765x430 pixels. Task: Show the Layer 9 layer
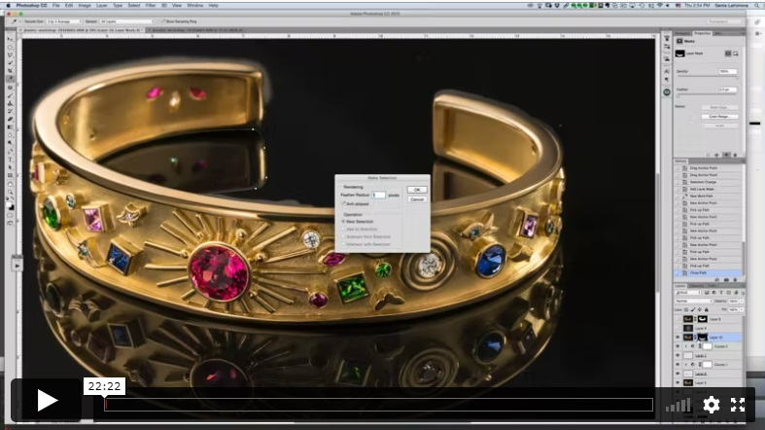pyautogui.click(x=678, y=319)
